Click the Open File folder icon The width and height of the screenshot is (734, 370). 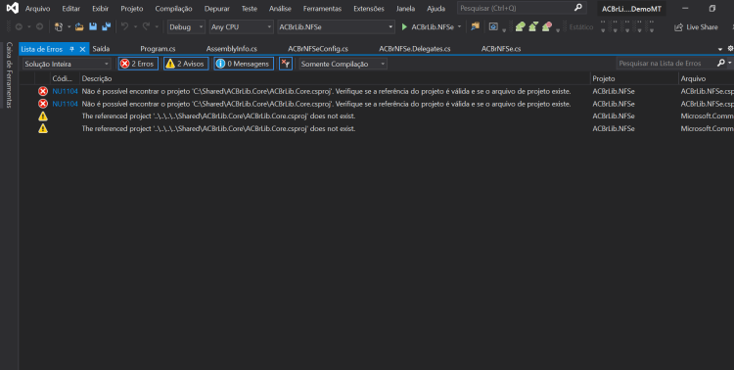click(79, 27)
